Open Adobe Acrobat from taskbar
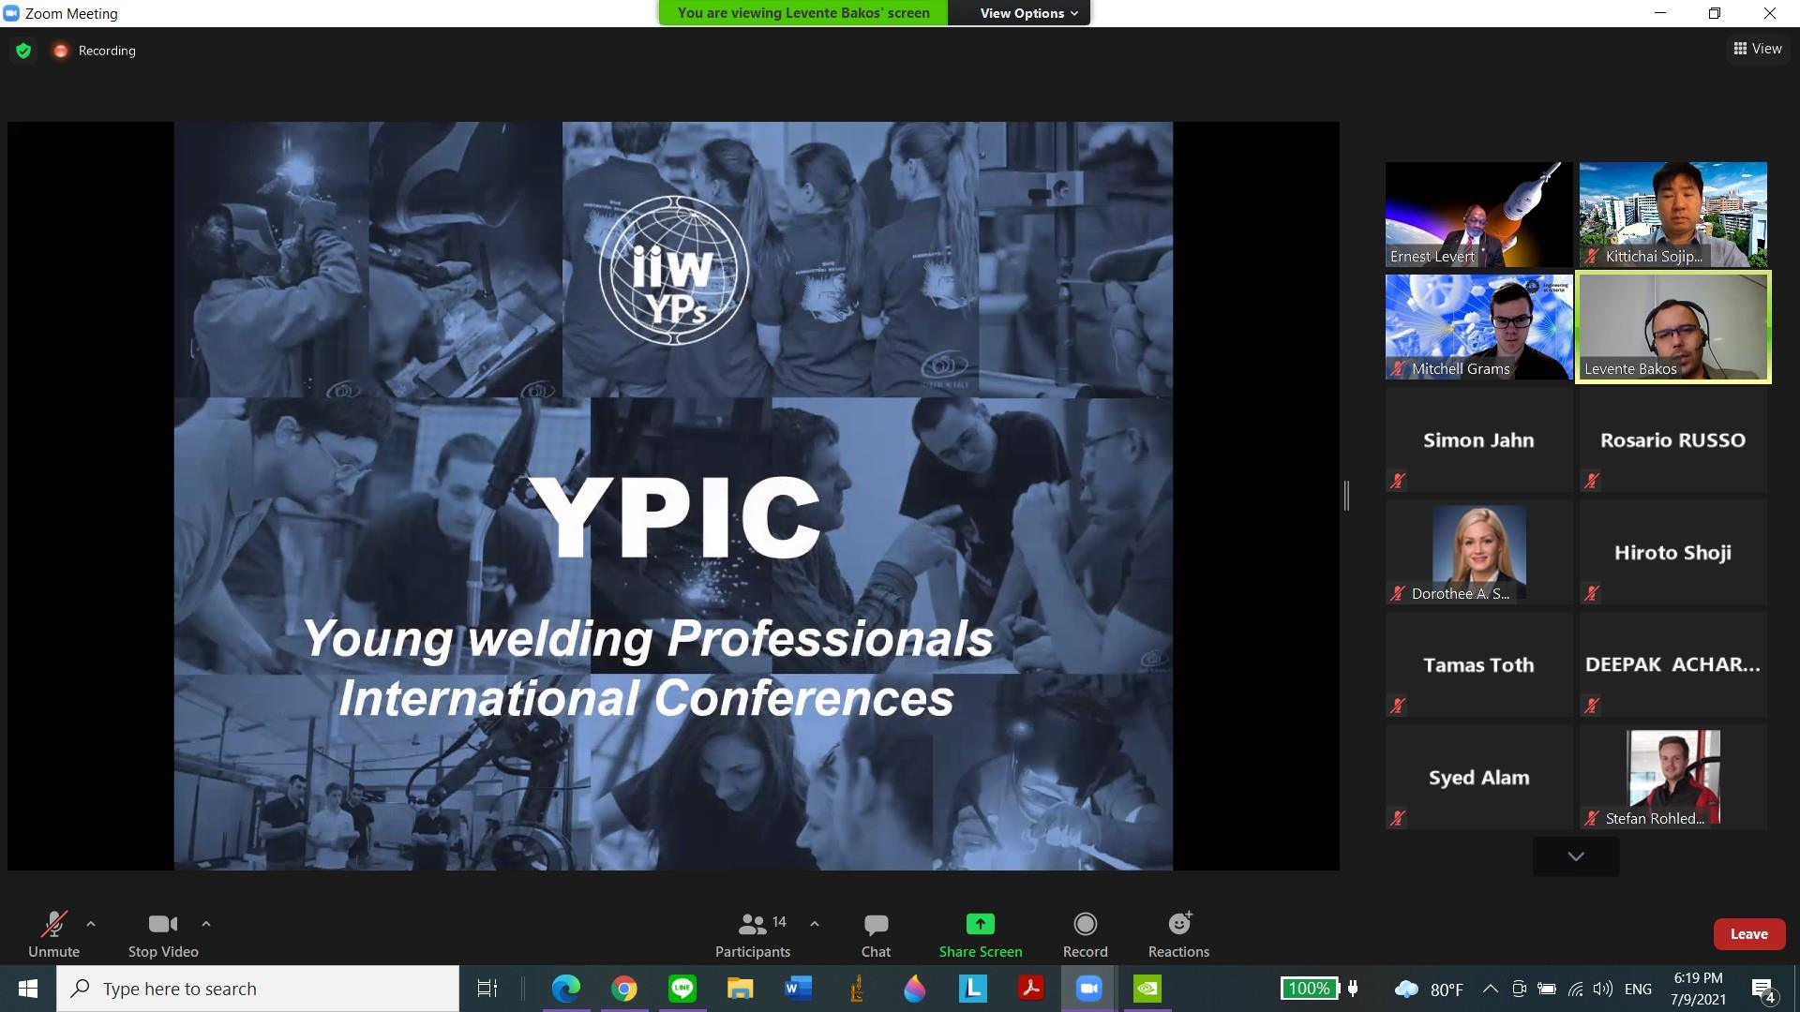Viewport: 1800px width, 1012px height. coord(1031,989)
